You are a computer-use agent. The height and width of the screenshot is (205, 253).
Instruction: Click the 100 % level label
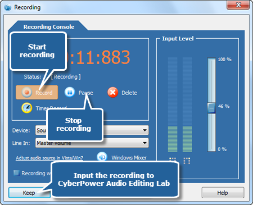[x=224, y=60]
